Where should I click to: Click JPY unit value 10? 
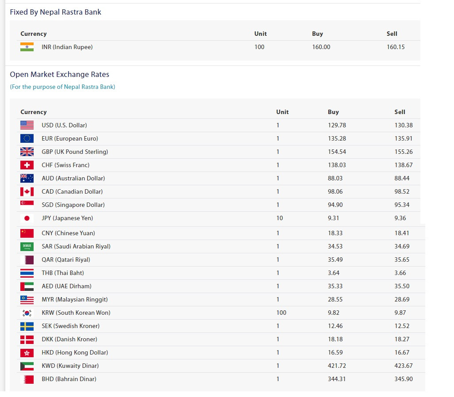280,218
